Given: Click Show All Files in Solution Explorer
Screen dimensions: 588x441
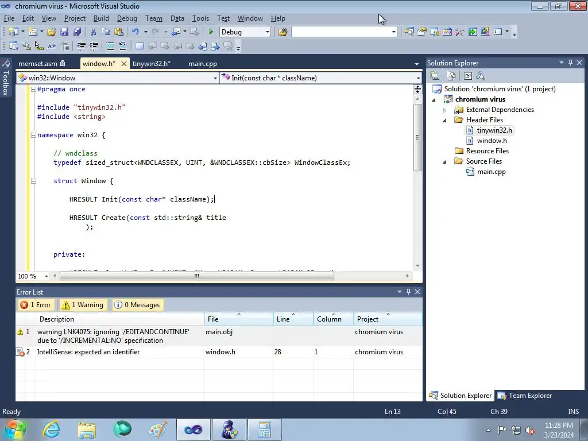Looking at the screenshot, I should click(x=451, y=76).
